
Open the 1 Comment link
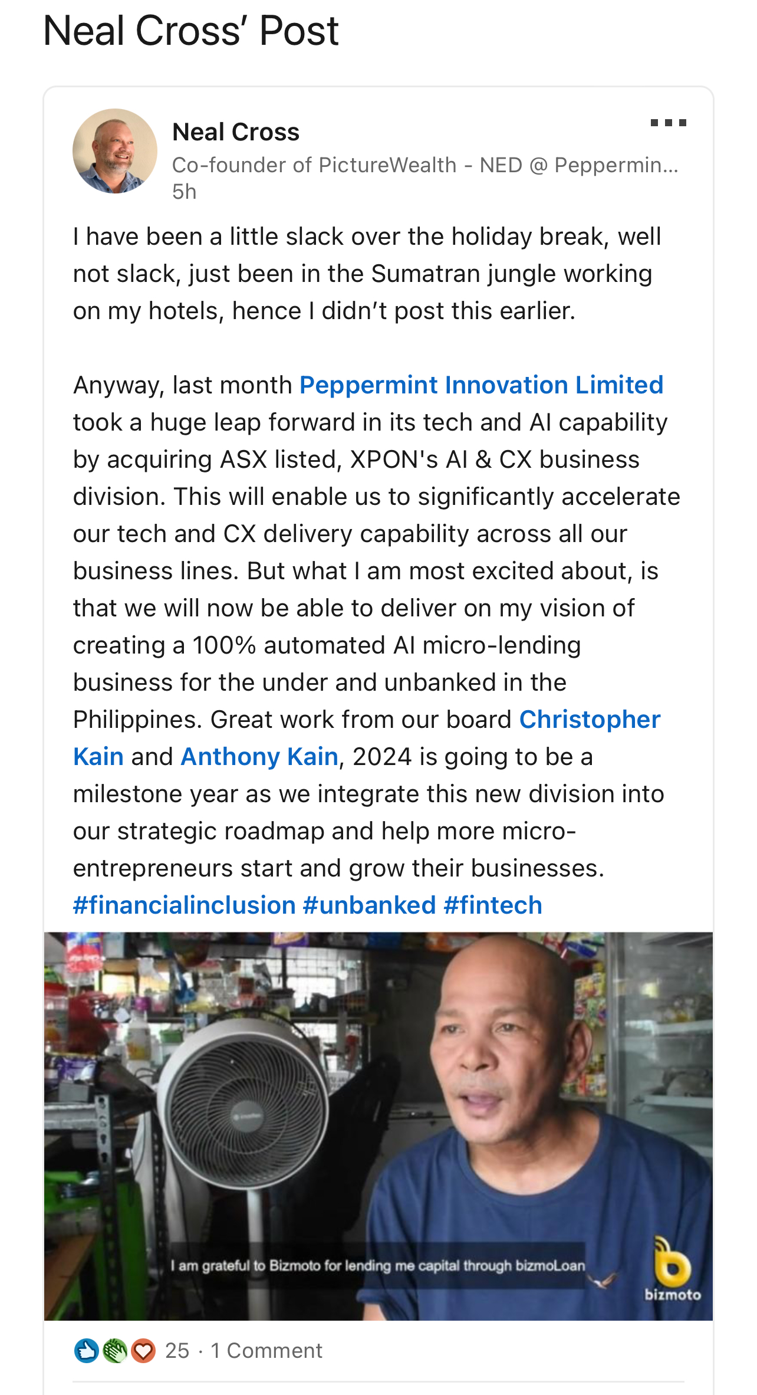[266, 1350]
